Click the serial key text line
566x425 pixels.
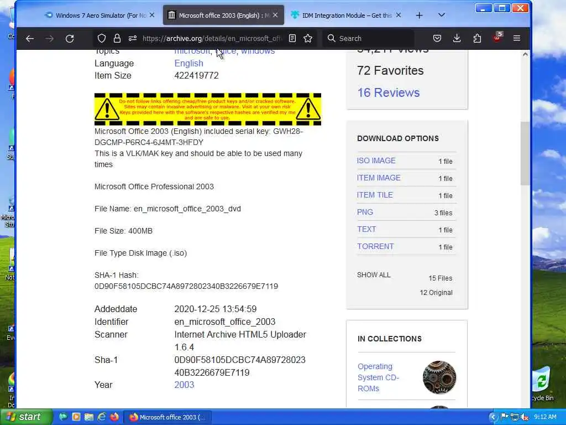[x=199, y=137]
